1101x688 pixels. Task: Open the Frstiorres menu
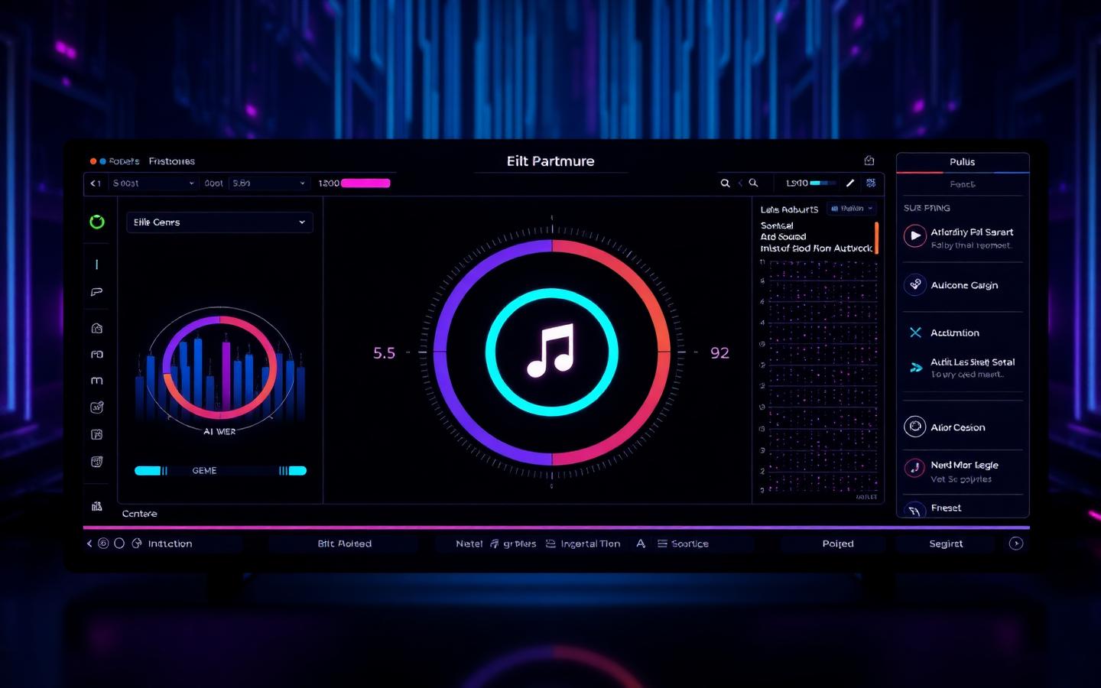(x=172, y=161)
